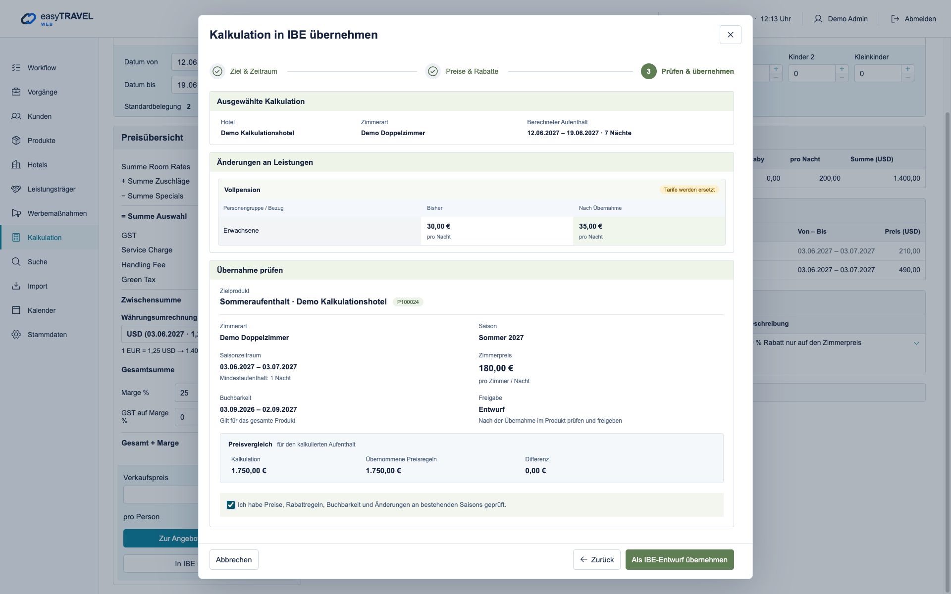Viewport: 951px width, 594px height.
Task: Click the Abbrechen button
Action: click(234, 560)
